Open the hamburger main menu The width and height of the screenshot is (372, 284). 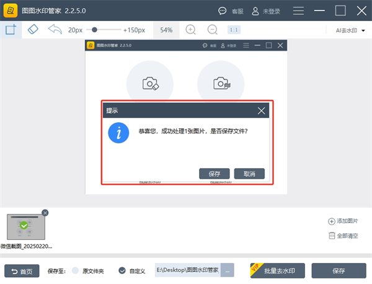click(x=298, y=11)
